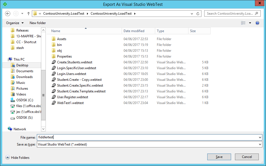This screenshot has width=266, height=166.
Task: Click navigation pane scroll up arrow
Action: (x=44, y=30)
